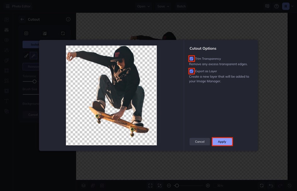Open the help question mark icon

click(277, 6)
